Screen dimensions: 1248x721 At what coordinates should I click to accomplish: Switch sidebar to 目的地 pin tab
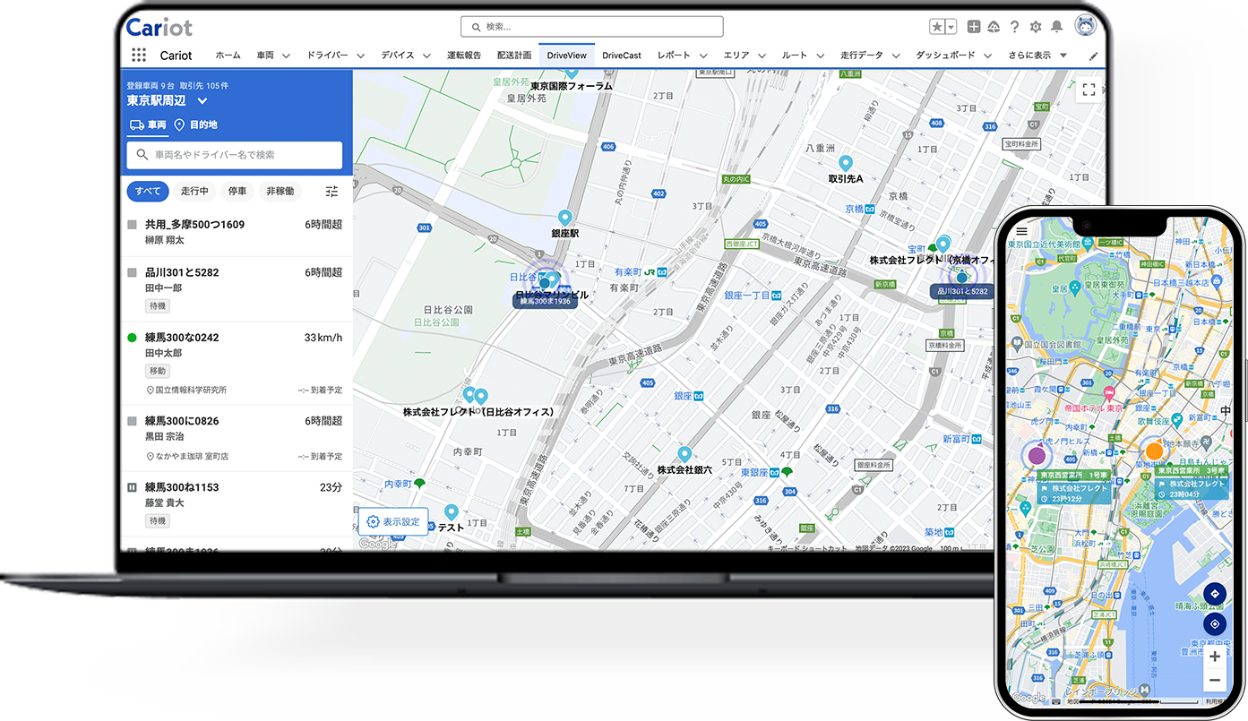tap(195, 124)
